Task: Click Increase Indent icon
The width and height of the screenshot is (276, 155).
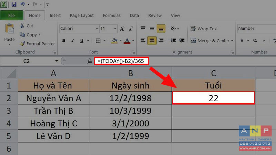Action: point(182,41)
